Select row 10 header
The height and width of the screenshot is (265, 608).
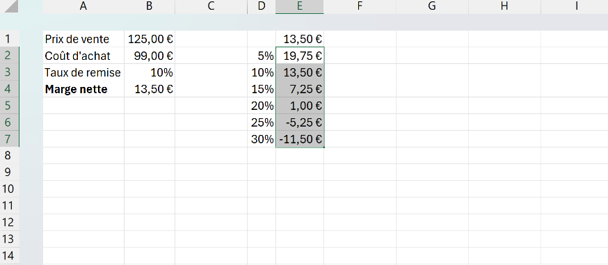pos(9,188)
